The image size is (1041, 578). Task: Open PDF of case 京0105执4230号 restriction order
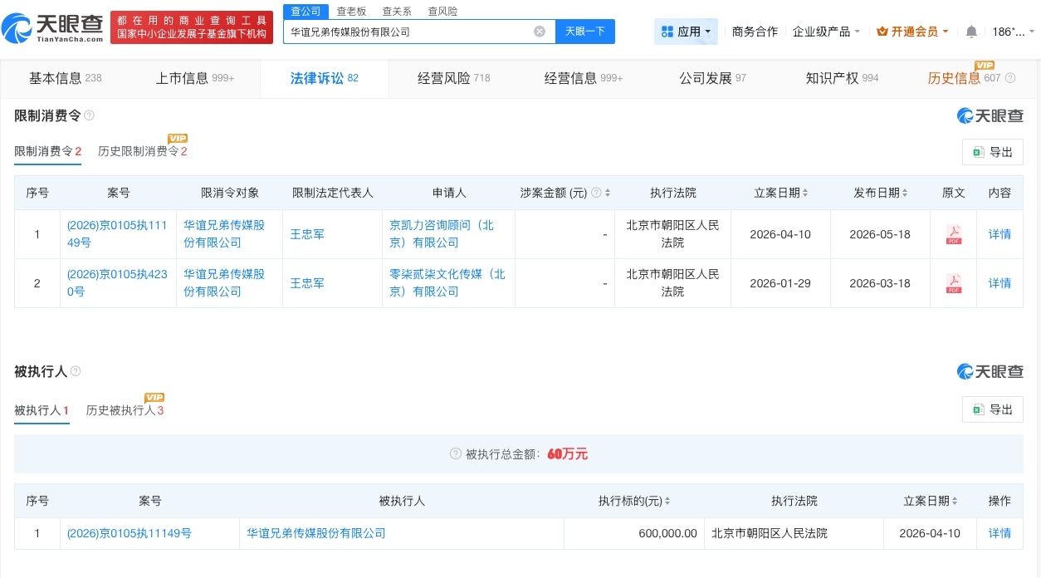click(954, 283)
